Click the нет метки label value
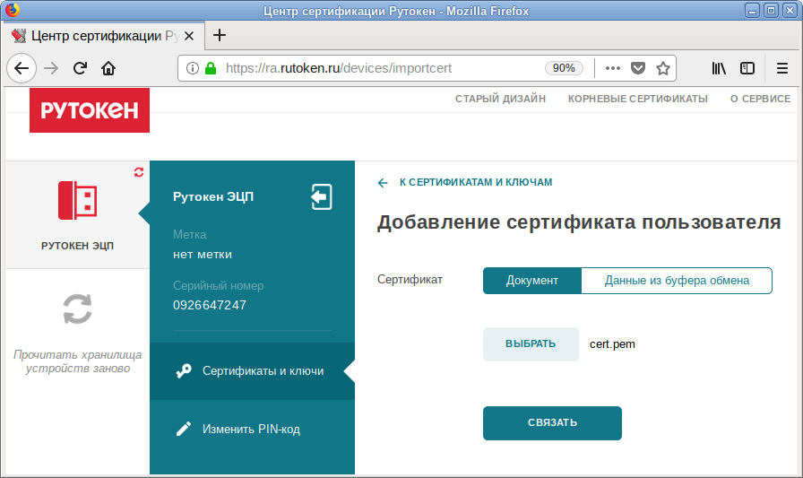The image size is (803, 478). coord(203,255)
